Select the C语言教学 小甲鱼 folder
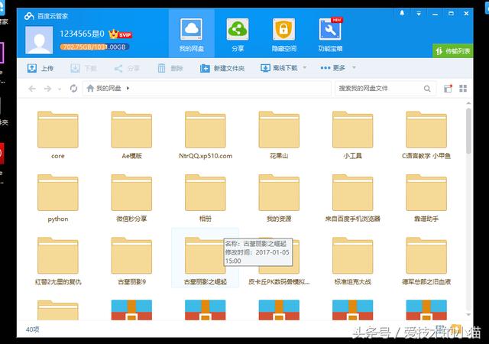The height and width of the screenshot is (344, 489). click(x=426, y=135)
